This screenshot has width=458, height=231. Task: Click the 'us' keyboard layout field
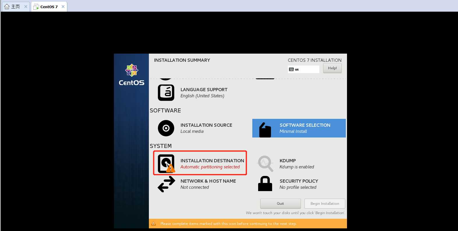tap(304, 69)
